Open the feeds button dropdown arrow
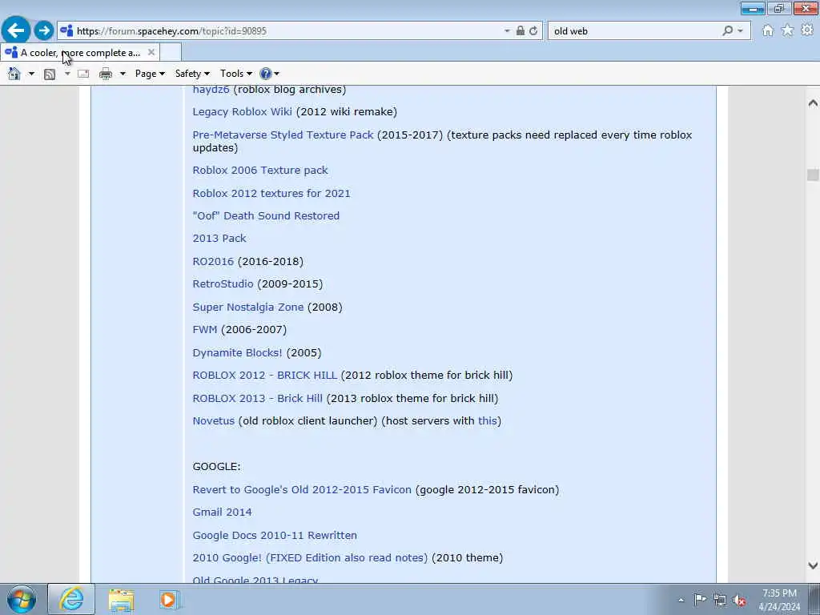Screen dimensions: 820x615 pos(67,74)
